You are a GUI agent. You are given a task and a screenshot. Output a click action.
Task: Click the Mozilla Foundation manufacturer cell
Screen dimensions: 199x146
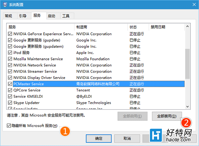[93, 59]
